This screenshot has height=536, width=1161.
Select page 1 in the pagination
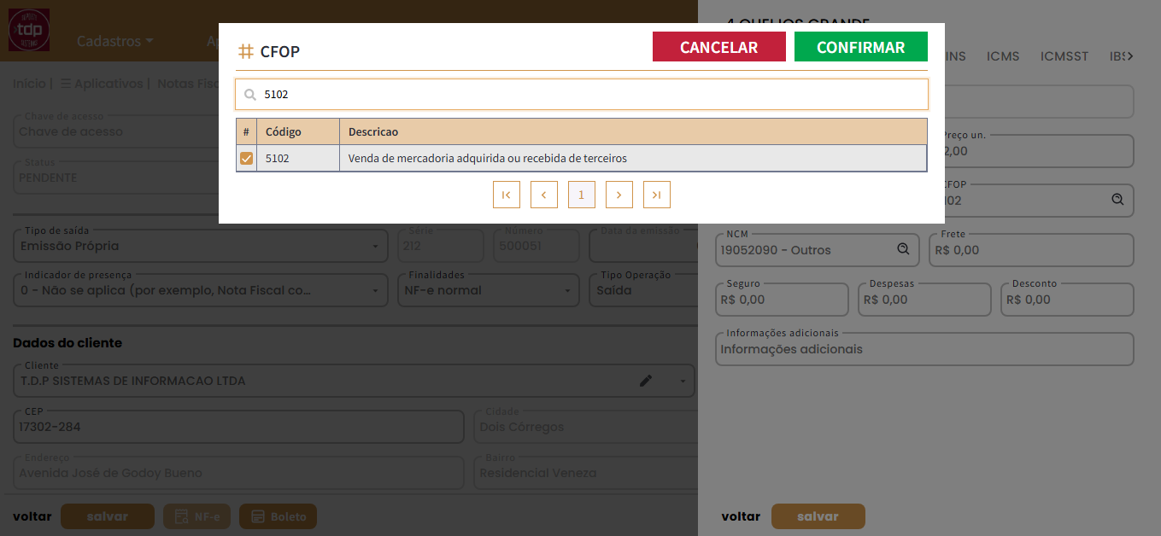click(x=582, y=195)
